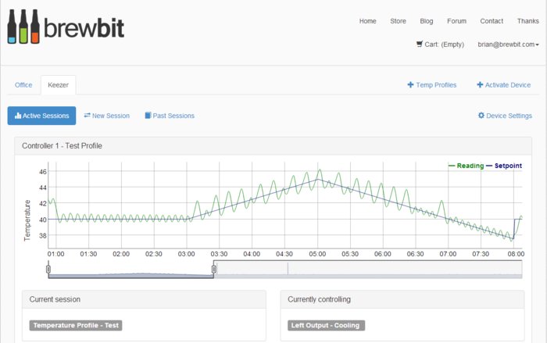The width and height of the screenshot is (547, 343).
Task: Start a New Session
Action: pos(107,116)
